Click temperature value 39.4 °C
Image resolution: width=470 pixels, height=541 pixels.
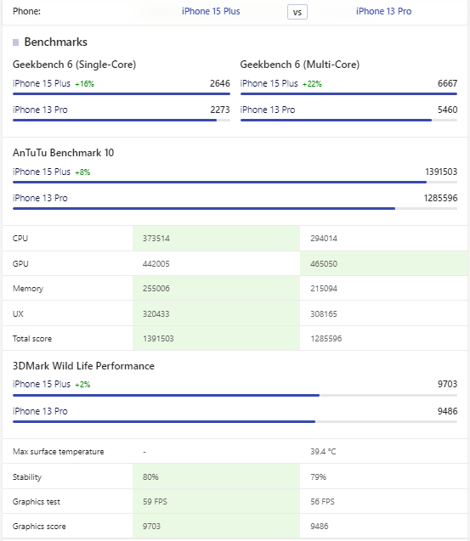click(323, 452)
